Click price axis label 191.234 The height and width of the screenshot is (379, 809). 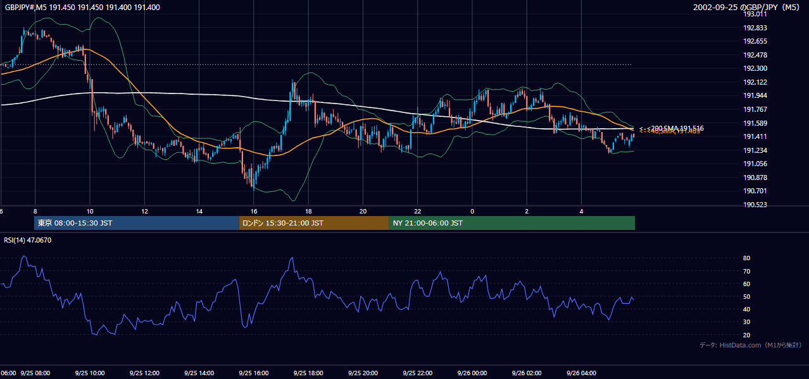coord(756,150)
